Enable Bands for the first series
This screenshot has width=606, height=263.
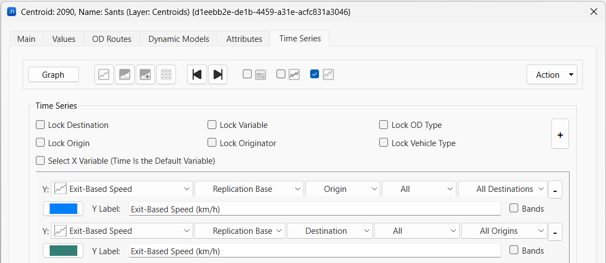click(514, 208)
